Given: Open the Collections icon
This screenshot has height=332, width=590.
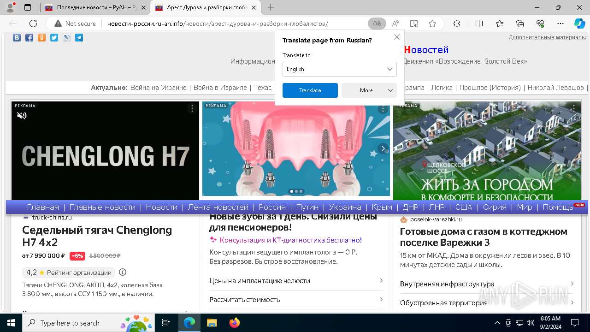Looking at the screenshot, I should (x=520, y=24).
